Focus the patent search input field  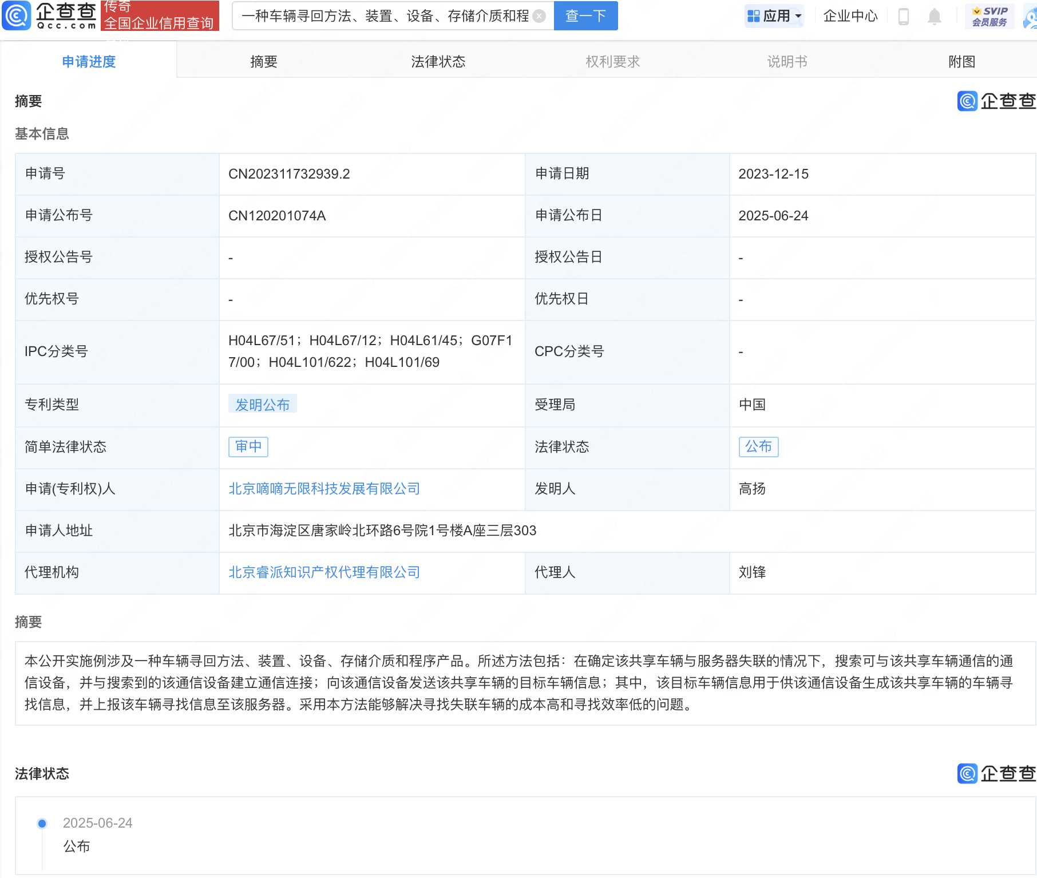click(385, 16)
